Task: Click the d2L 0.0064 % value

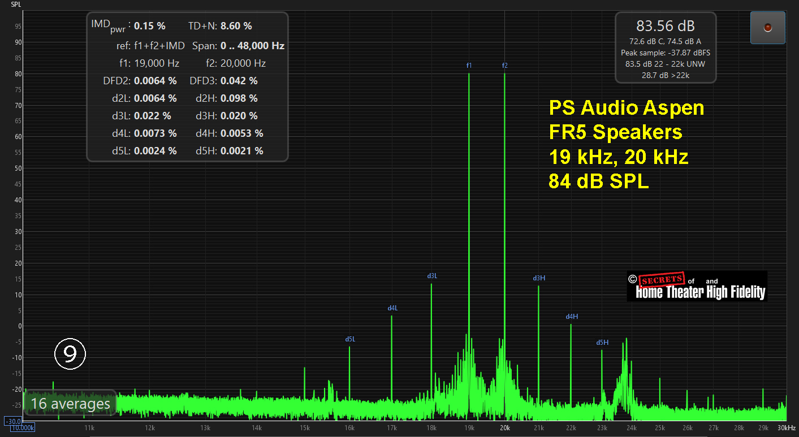Action: pos(156,98)
